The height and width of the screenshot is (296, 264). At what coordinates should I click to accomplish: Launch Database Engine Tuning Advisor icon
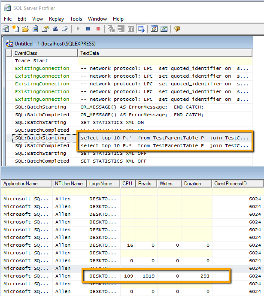point(154,29)
